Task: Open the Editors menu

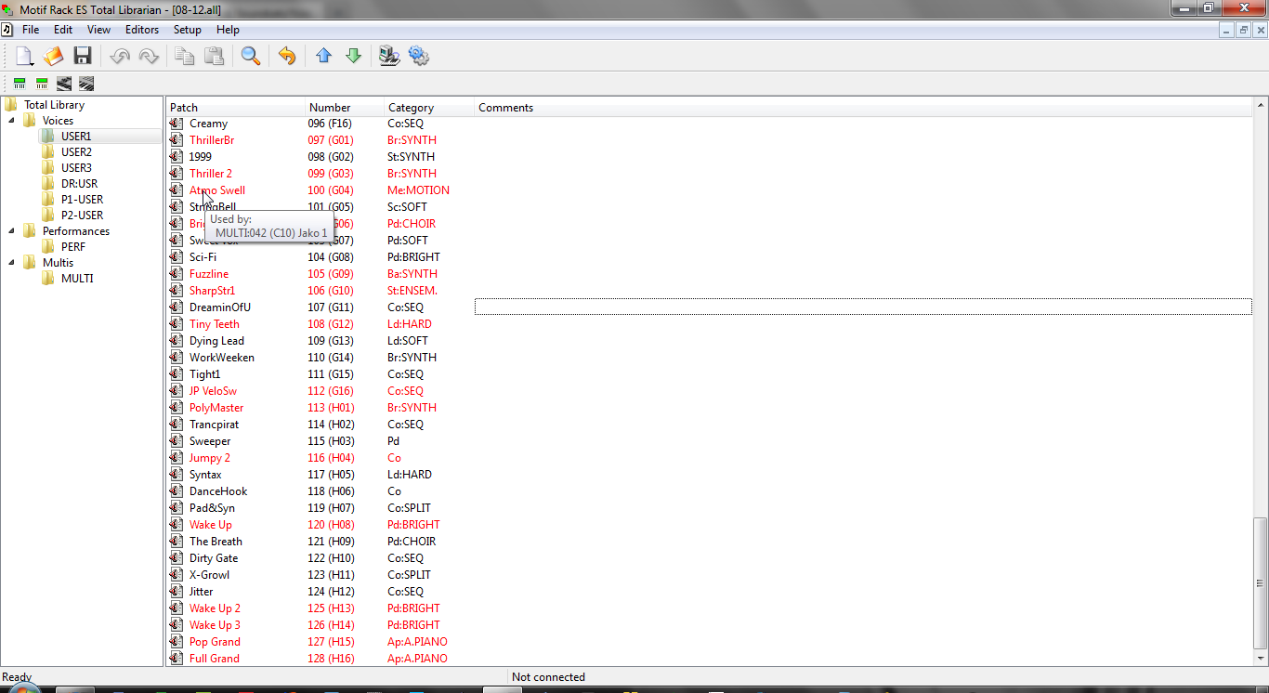Action: pos(142,30)
